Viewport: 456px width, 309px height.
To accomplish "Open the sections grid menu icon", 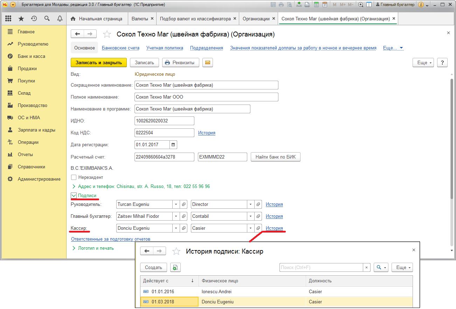I will point(8,19).
